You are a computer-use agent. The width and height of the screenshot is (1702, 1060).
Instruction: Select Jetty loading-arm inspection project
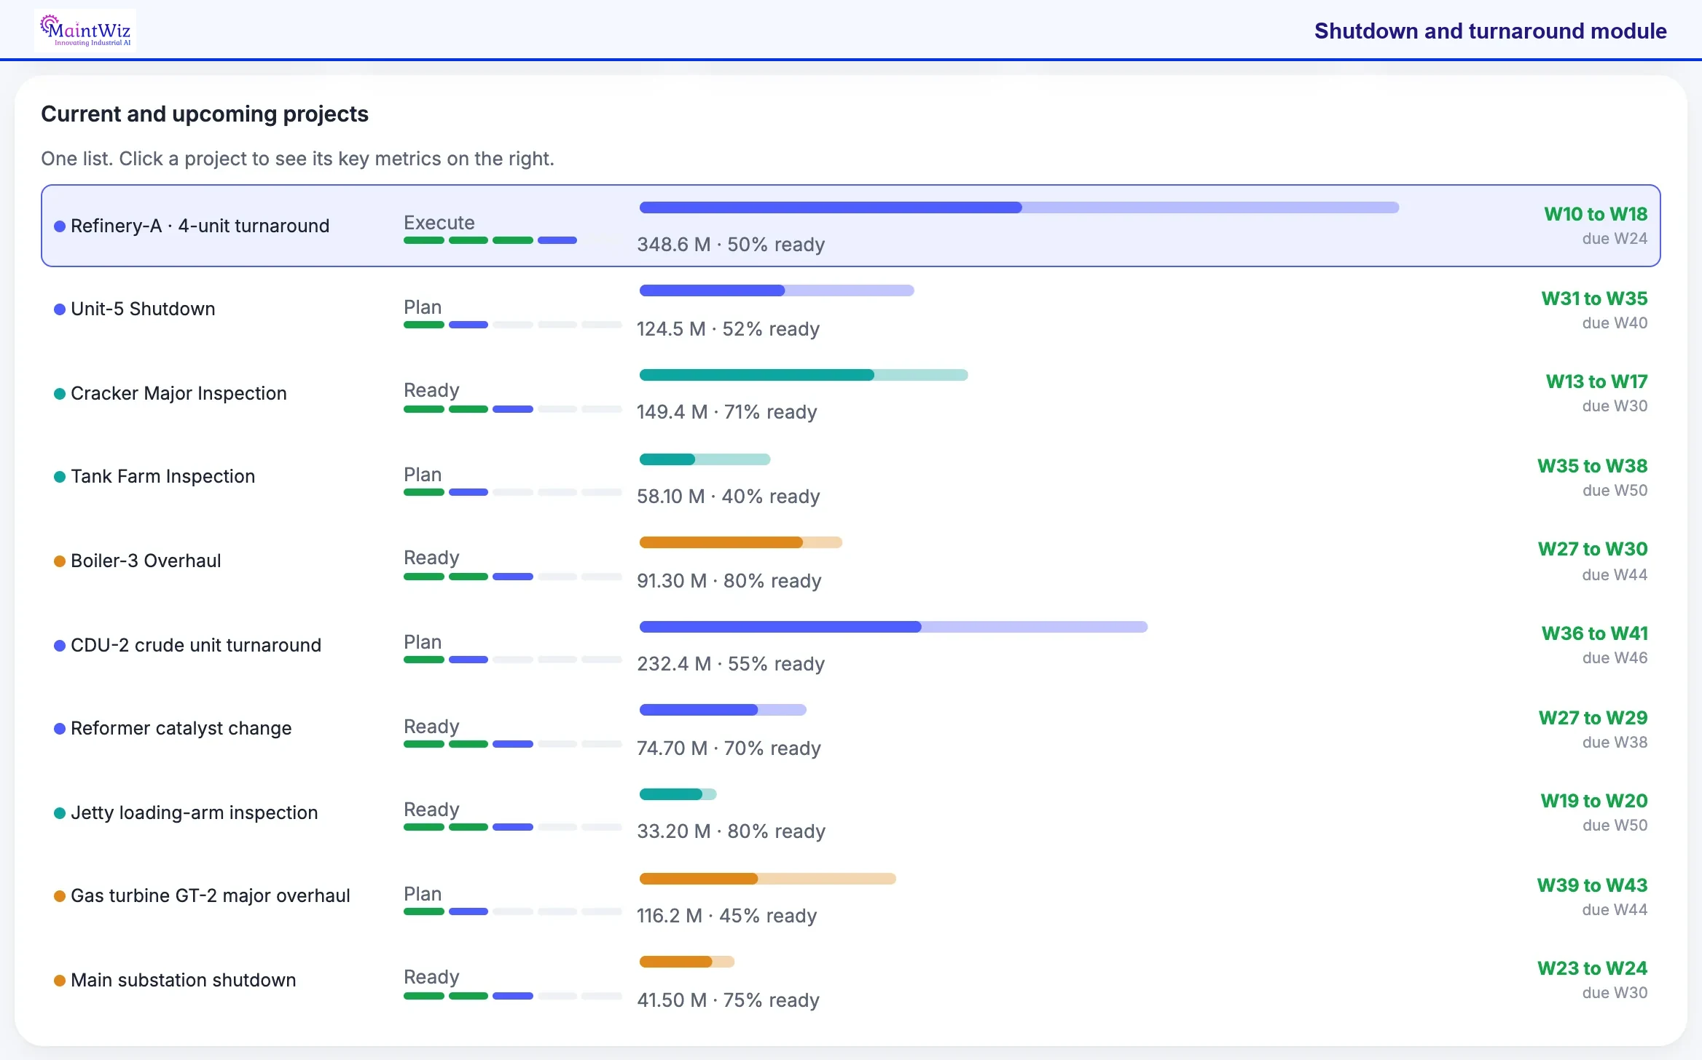pyautogui.click(x=851, y=812)
